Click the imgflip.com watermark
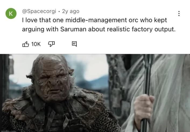This screenshot has width=190, height=132. tap(8, 131)
